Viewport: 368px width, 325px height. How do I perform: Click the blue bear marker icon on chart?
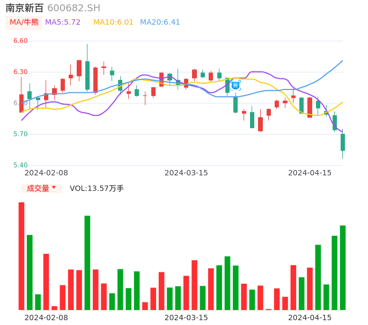[x=235, y=85]
